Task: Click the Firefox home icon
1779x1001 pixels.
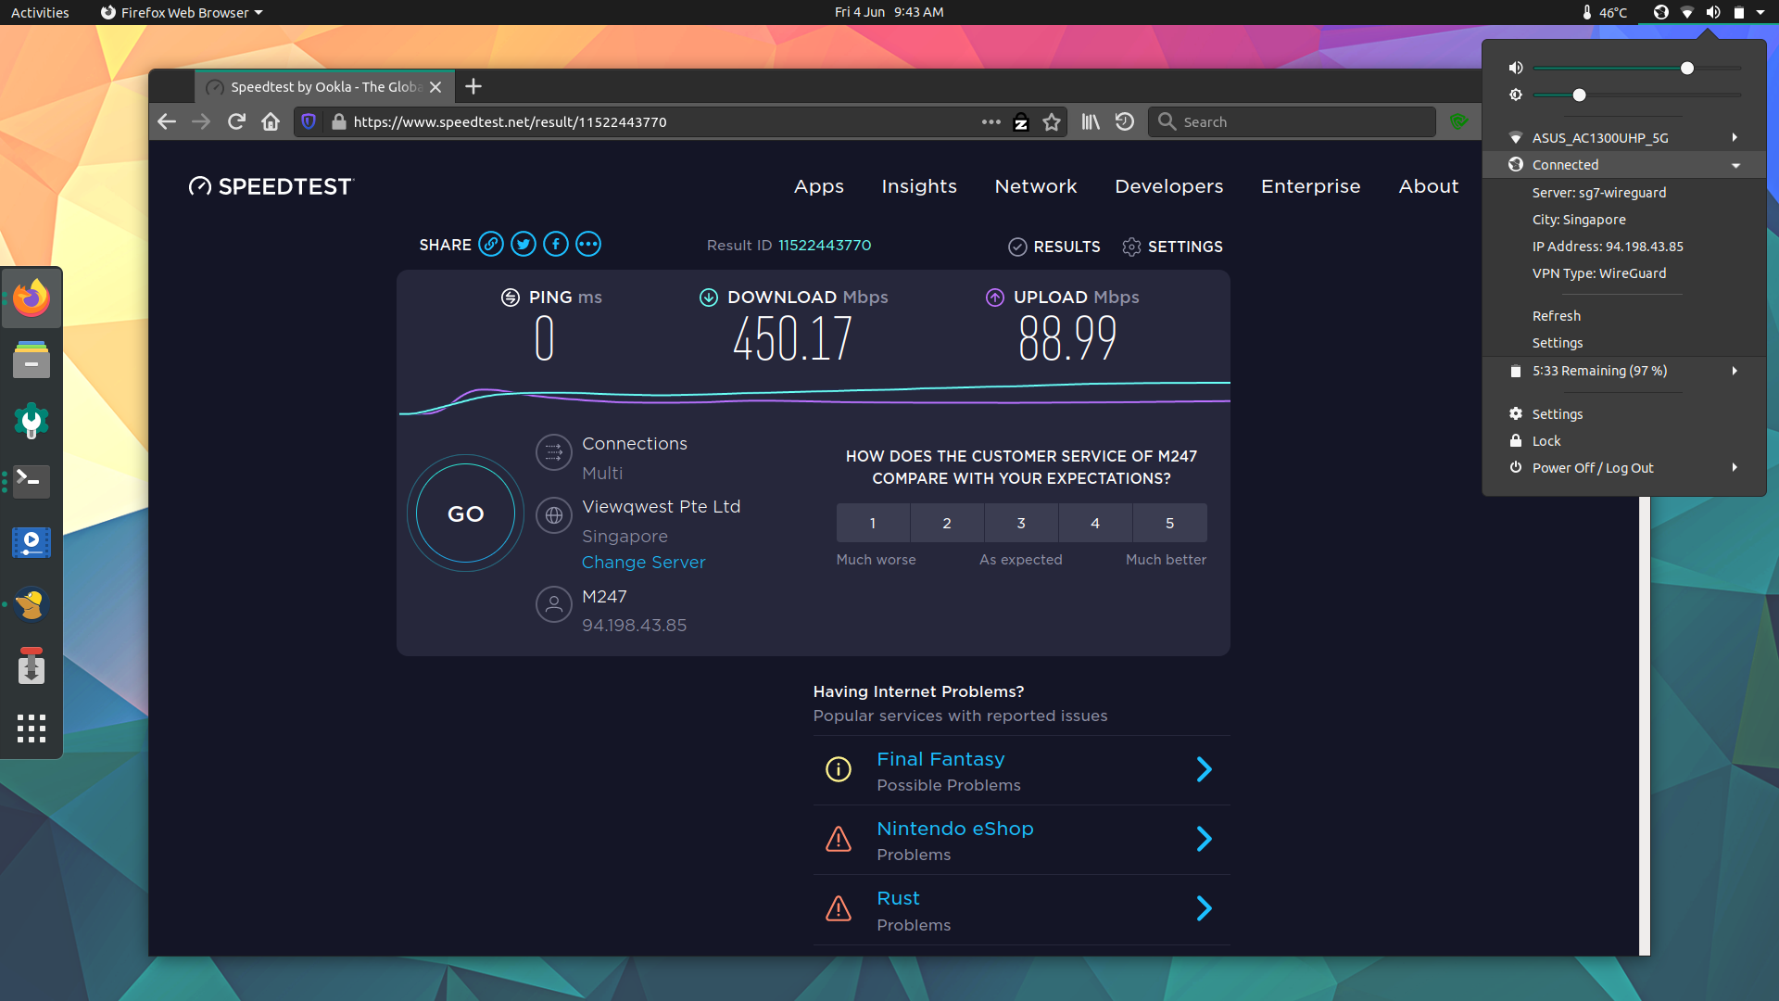Action: (271, 122)
